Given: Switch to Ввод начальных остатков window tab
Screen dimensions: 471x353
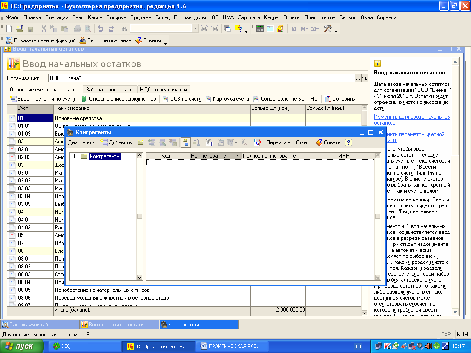Looking at the screenshot, I should pos(119,325).
